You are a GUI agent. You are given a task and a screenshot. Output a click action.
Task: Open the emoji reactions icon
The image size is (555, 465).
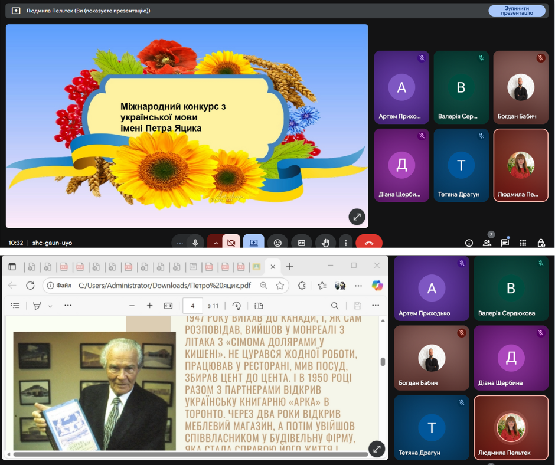[x=277, y=243]
